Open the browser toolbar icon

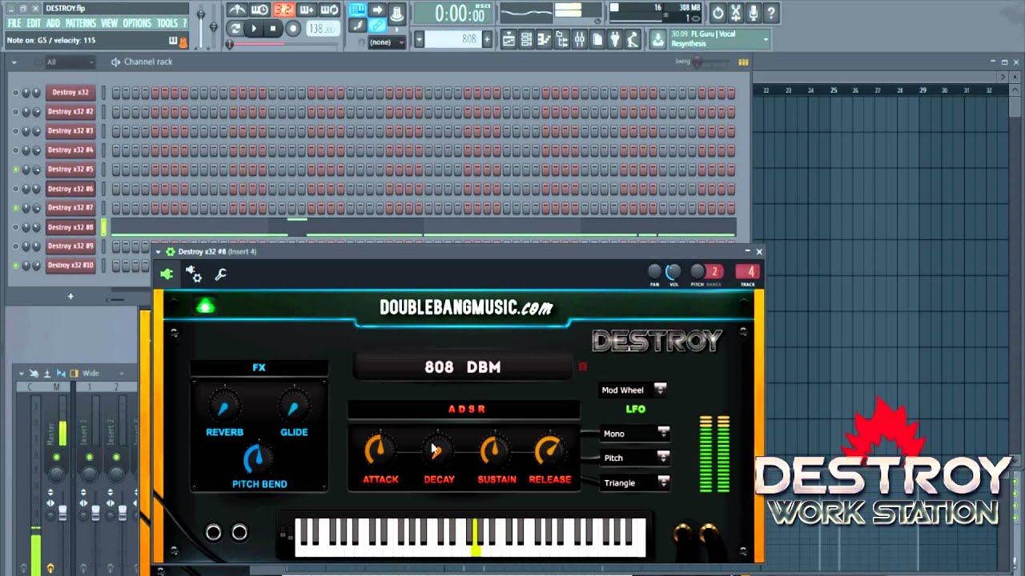point(561,39)
